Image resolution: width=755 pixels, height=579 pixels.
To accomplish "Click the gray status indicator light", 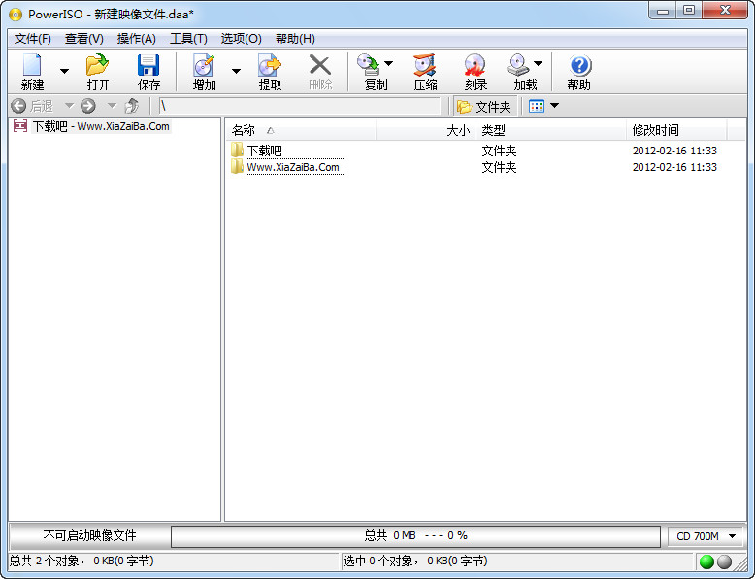I will (x=724, y=562).
